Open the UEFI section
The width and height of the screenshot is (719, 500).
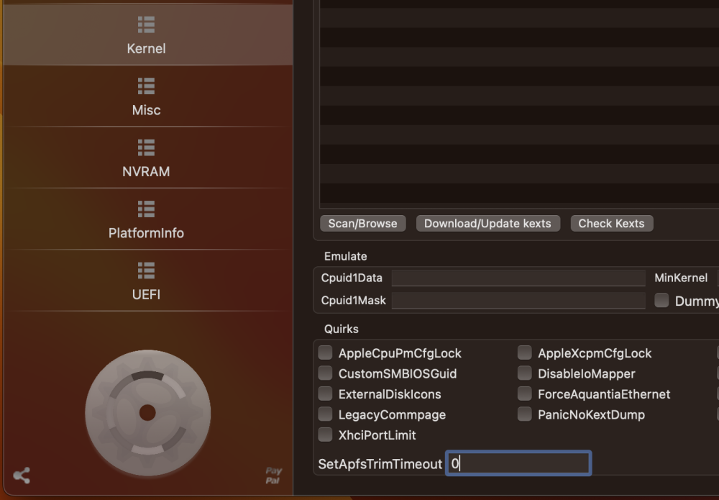(147, 281)
